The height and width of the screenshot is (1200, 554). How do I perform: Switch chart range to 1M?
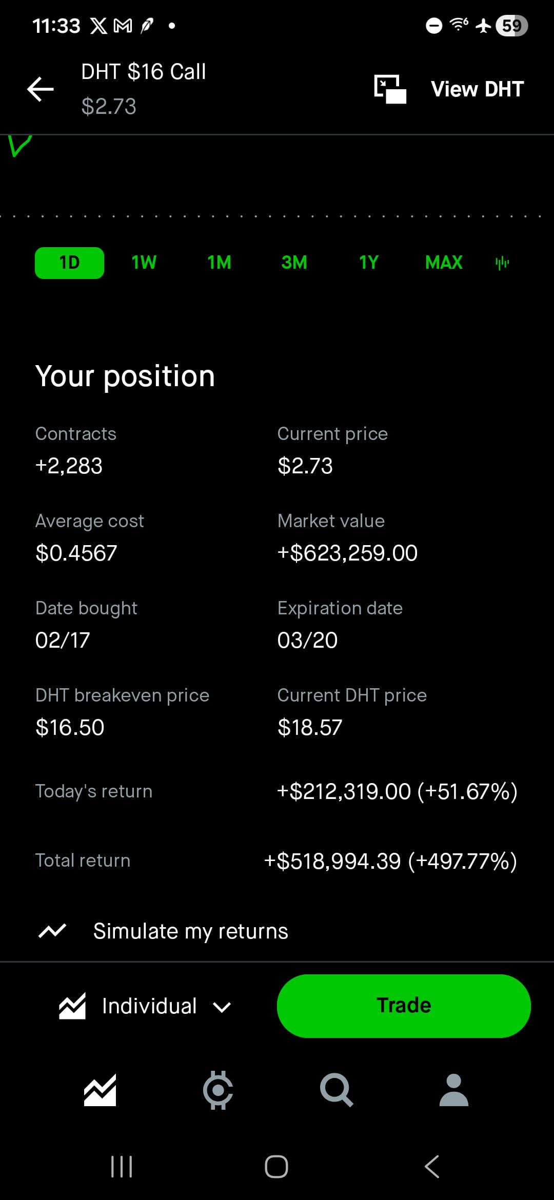tap(219, 263)
